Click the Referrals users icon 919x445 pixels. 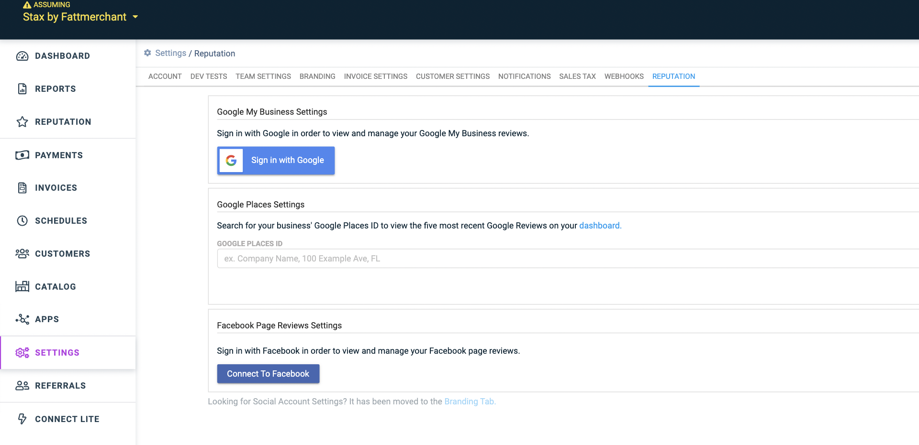22,386
